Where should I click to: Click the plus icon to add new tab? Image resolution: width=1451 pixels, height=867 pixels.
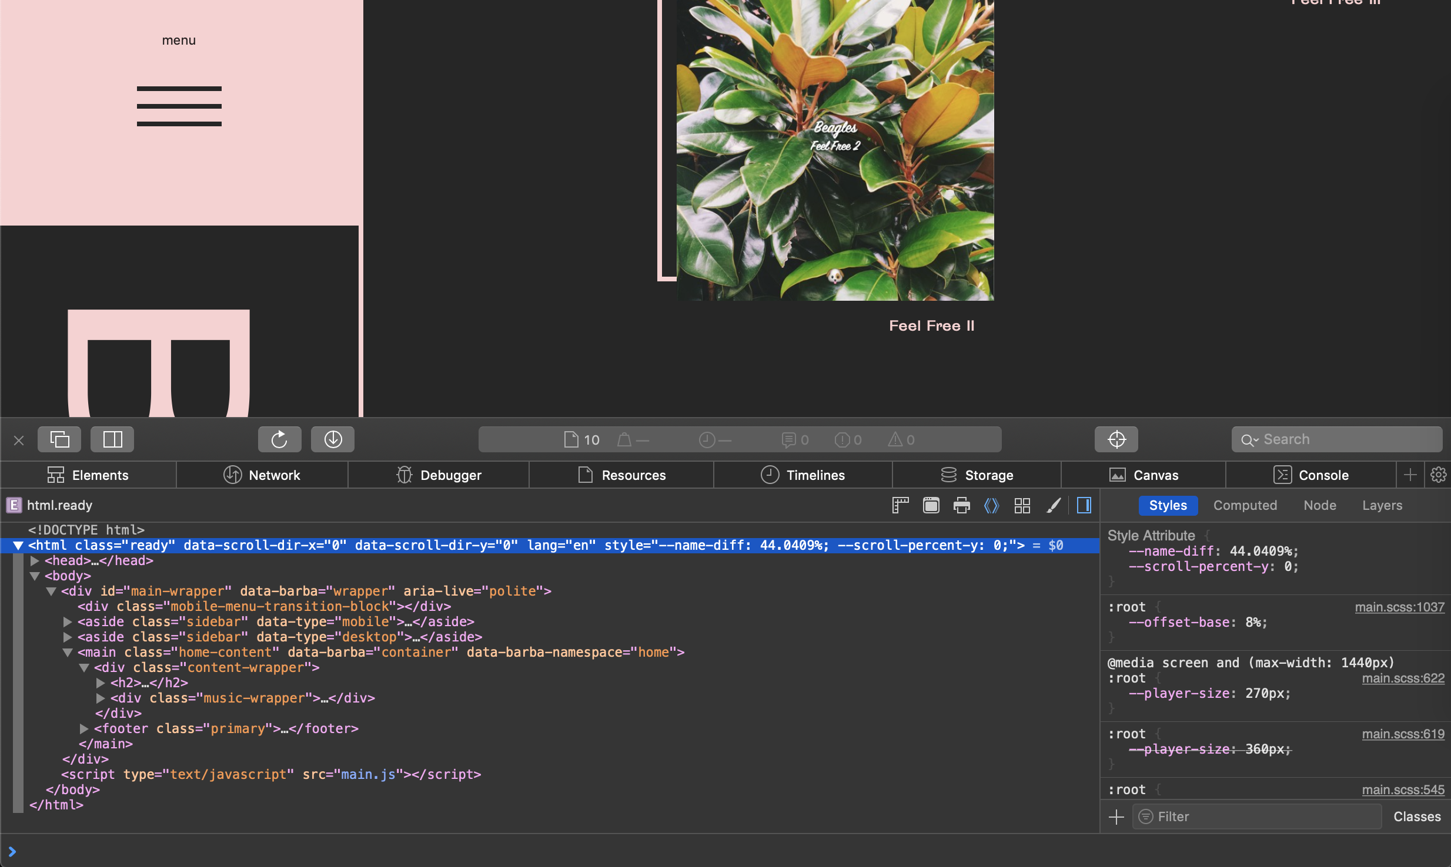pos(1410,475)
